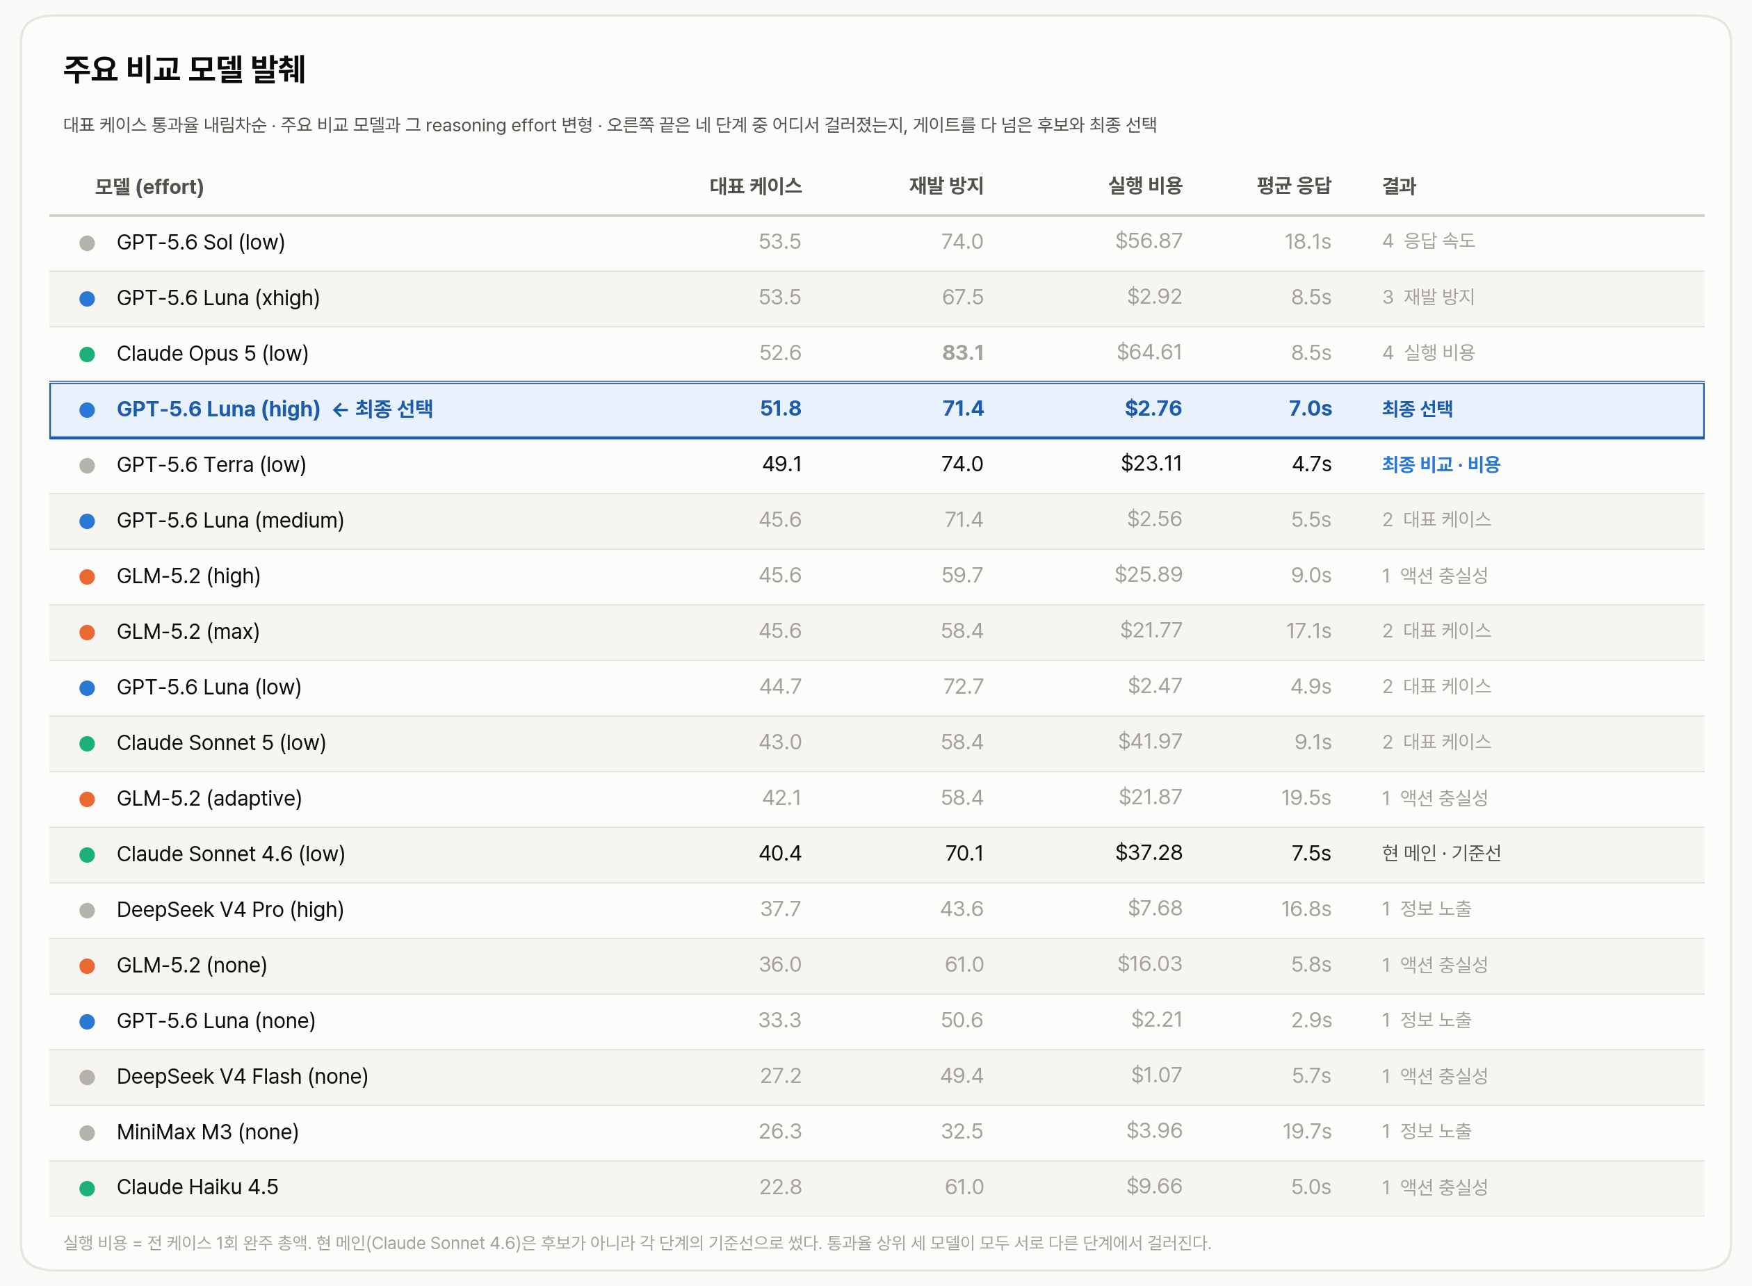Click the model name 'GLM-5.2 (adaptive)'

coord(209,798)
